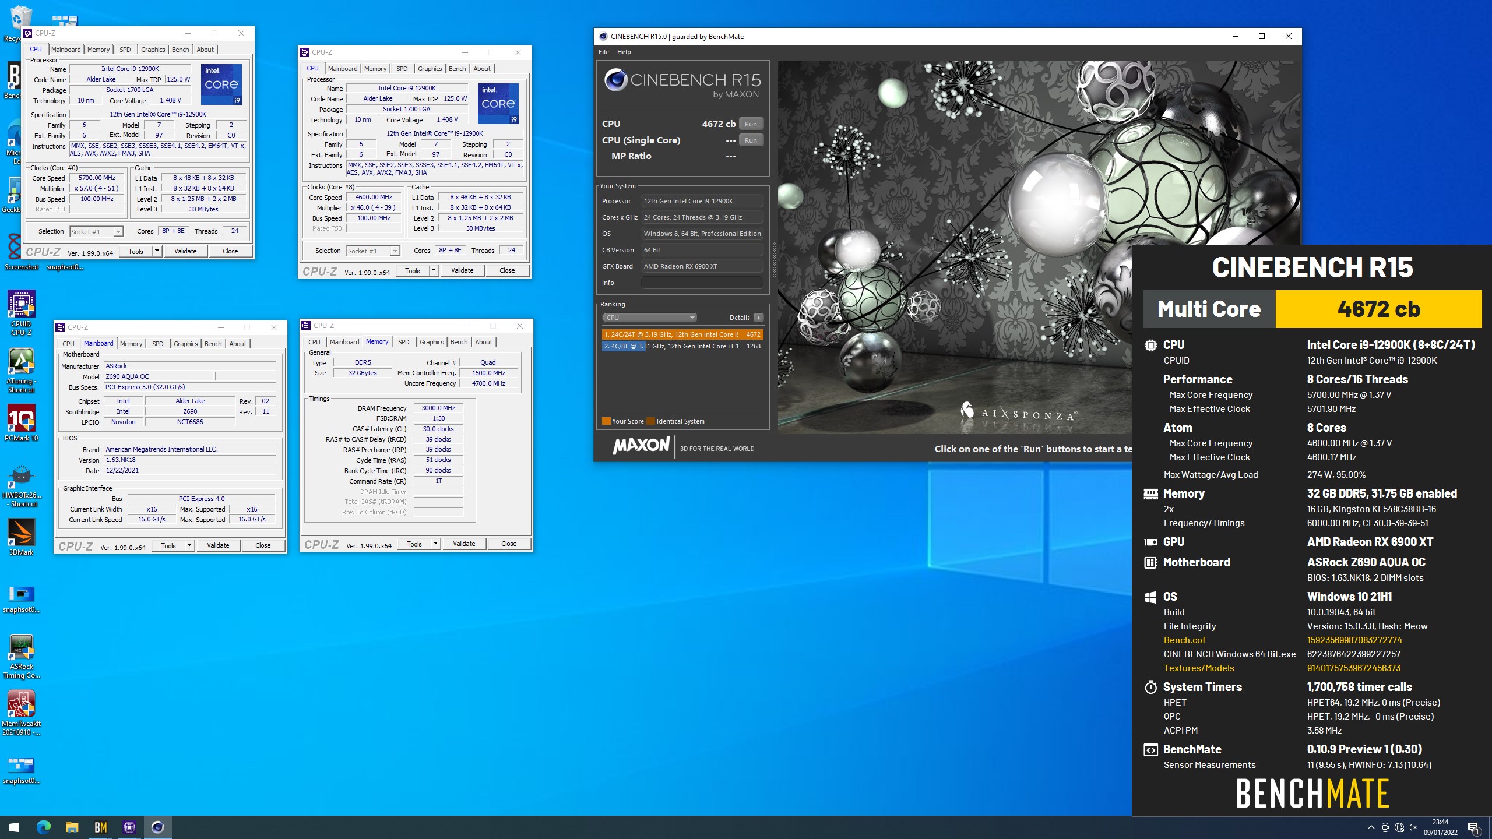
Task: Click Validate in top-left CPU-Z window
Action: click(x=185, y=251)
